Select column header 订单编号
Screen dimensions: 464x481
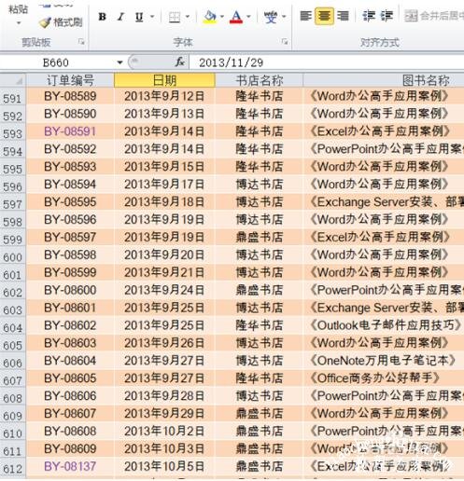[70, 80]
